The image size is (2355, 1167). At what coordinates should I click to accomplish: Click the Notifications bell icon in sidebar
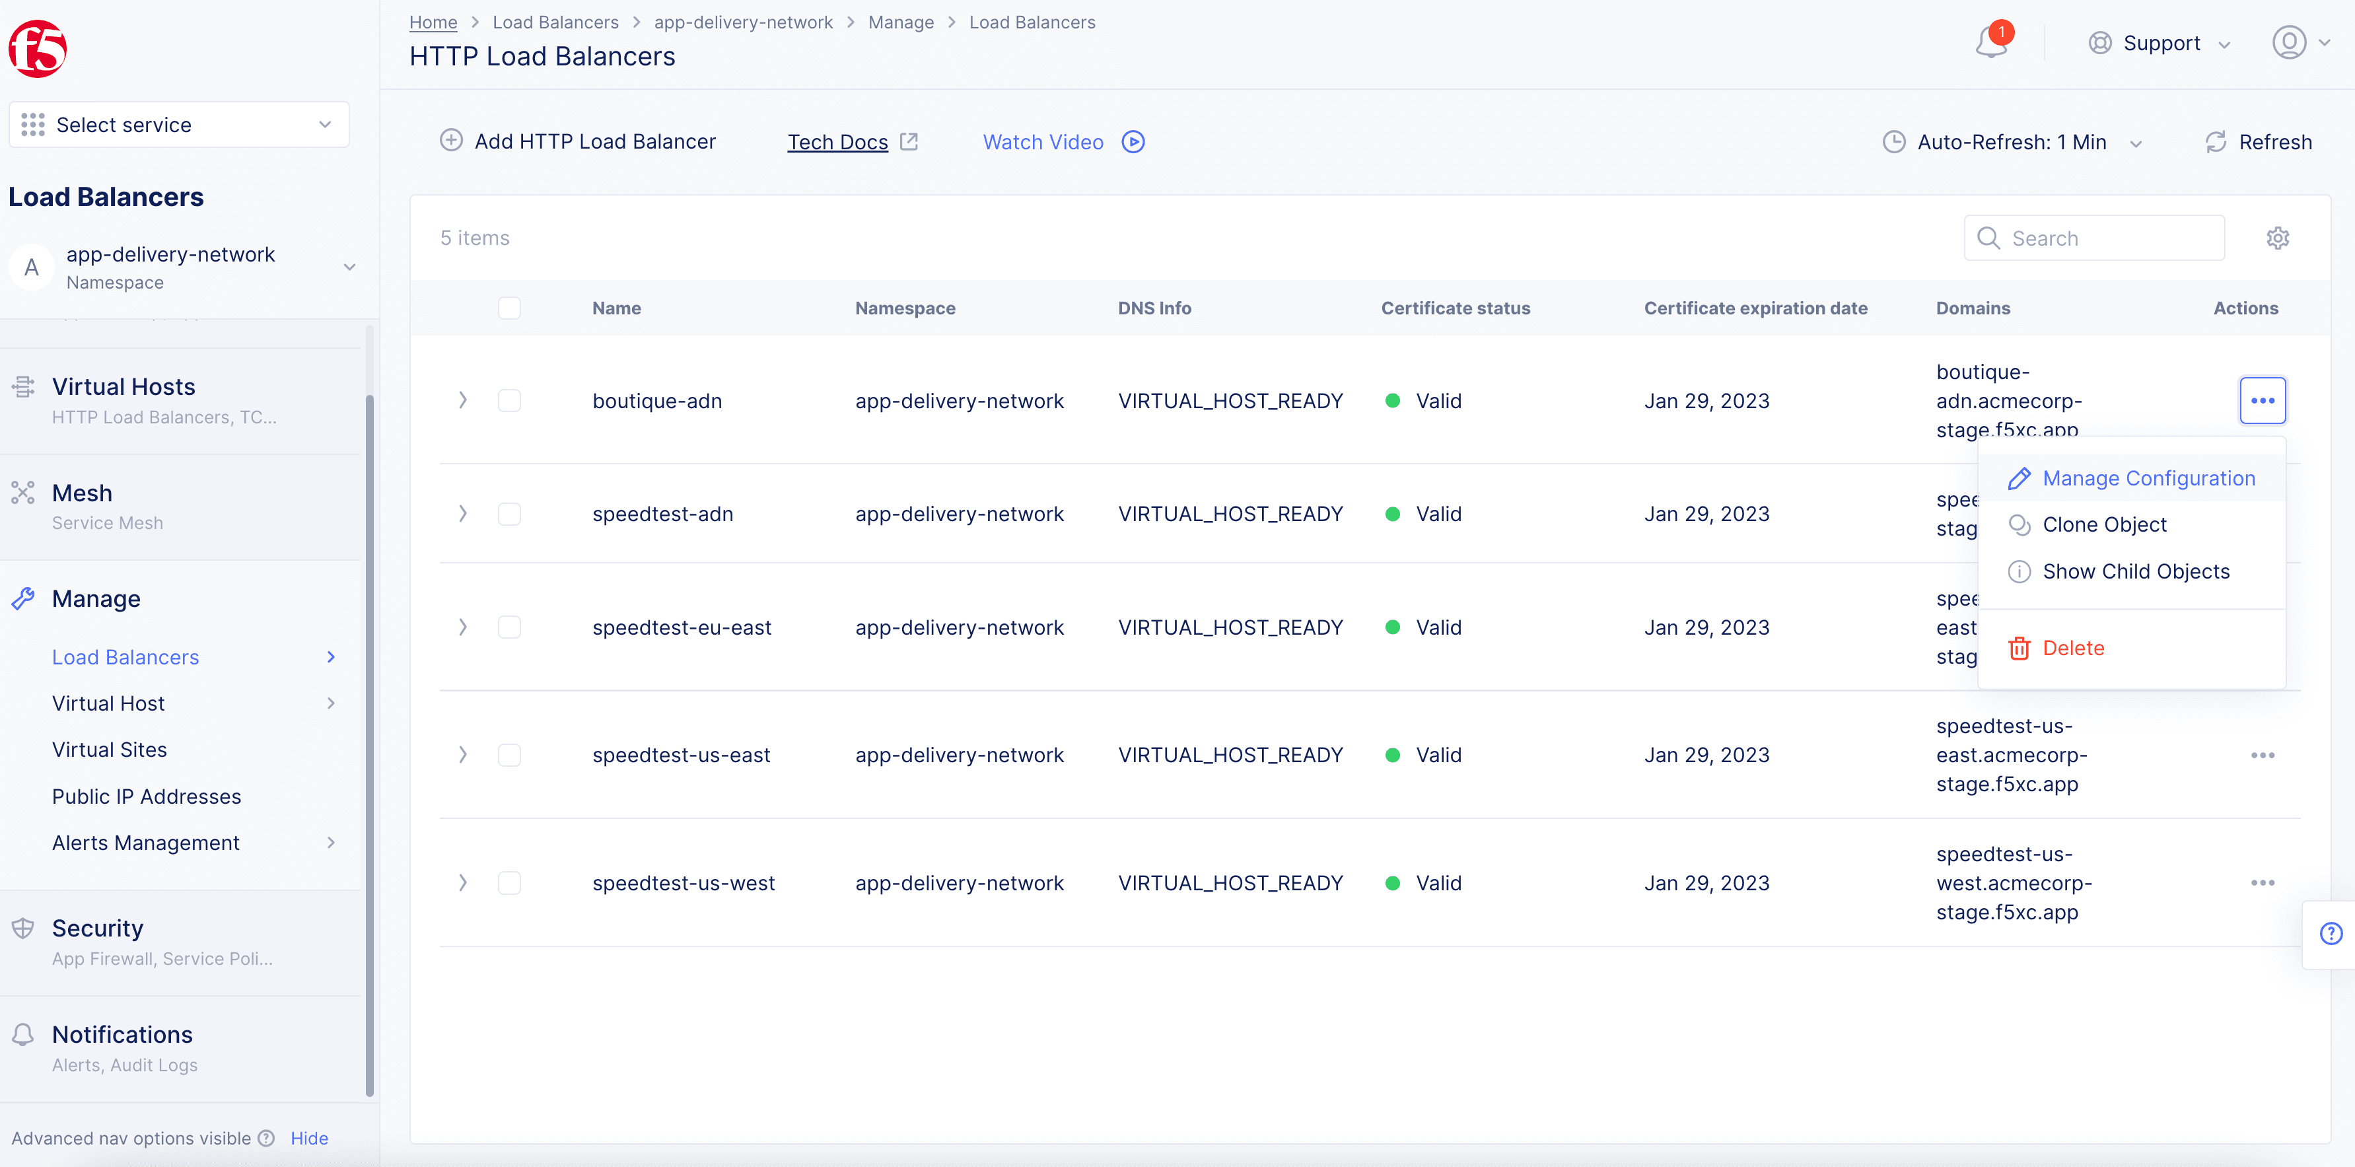pos(23,1034)
